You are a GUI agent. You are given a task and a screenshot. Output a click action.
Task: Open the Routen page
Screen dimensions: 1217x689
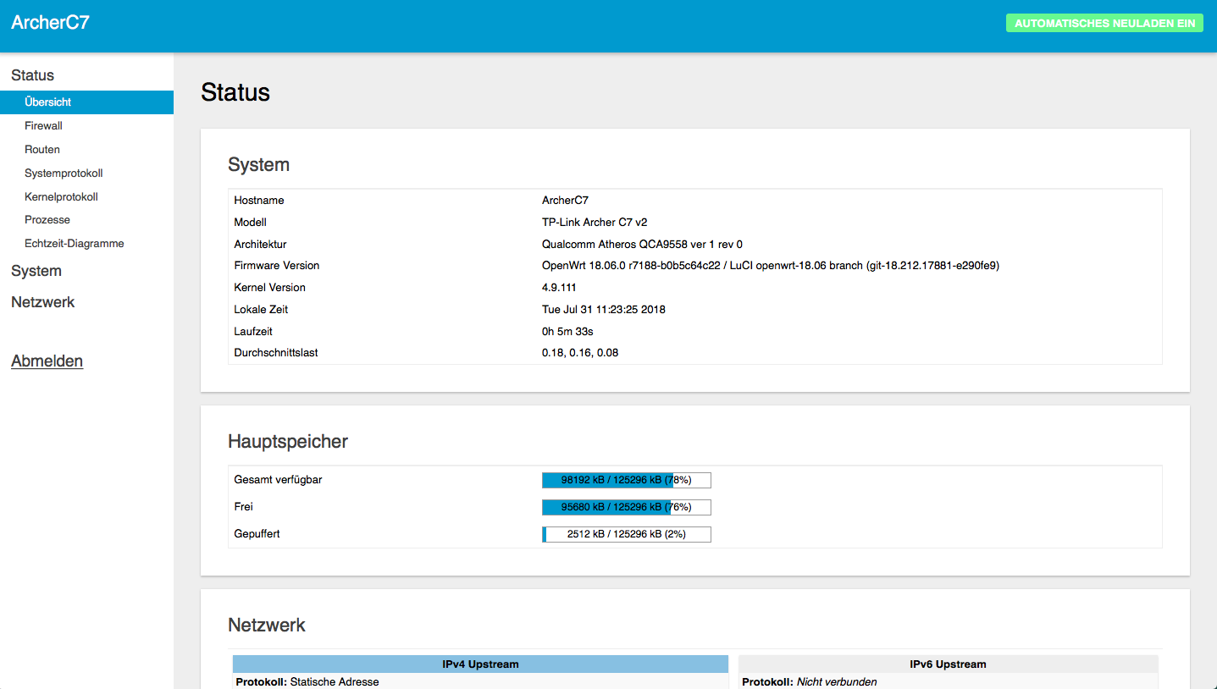click(x=42, y=150)
